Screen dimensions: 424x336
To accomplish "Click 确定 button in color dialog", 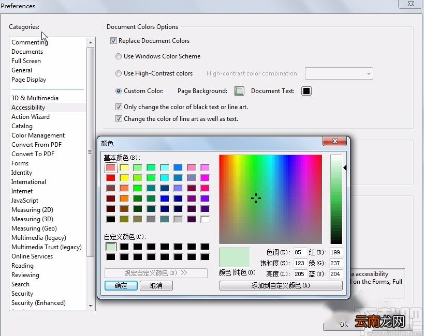I will click(121, 285).
